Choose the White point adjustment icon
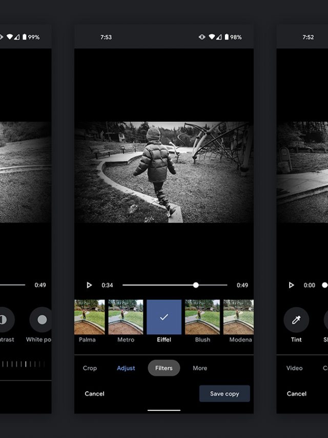 (42, 320)
